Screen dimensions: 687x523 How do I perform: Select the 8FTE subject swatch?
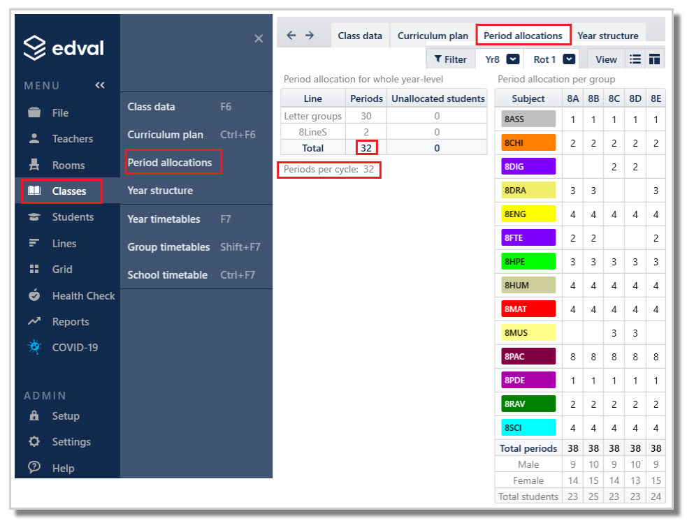pyautogui.click(x=528, y=237)
